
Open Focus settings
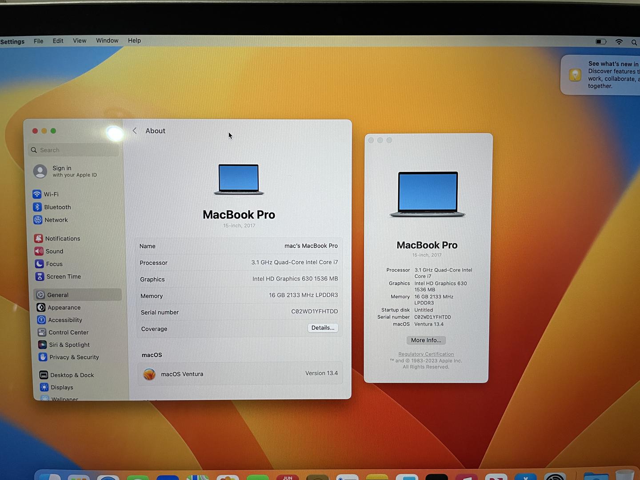click(54, 264)
